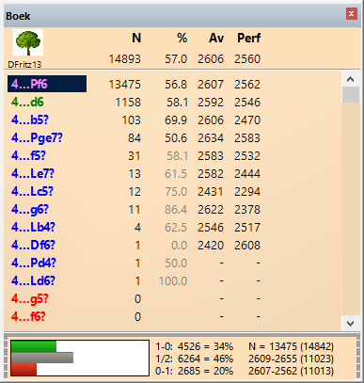Sort by the N column header
This screenshot has width=364, height=383.
tap(136, 39)
